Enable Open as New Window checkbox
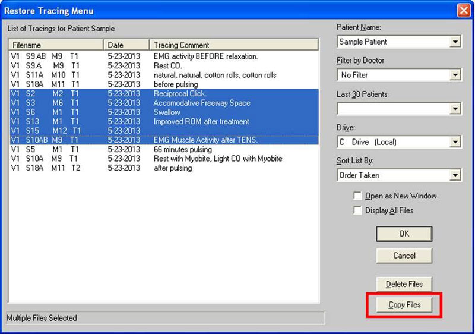The width and height of the screenshot is (475, 334). pos(357,196)
